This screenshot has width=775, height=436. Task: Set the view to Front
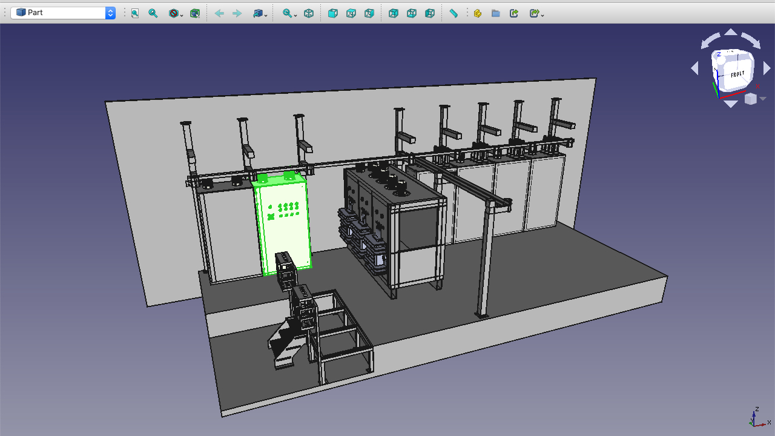(333, 13)
